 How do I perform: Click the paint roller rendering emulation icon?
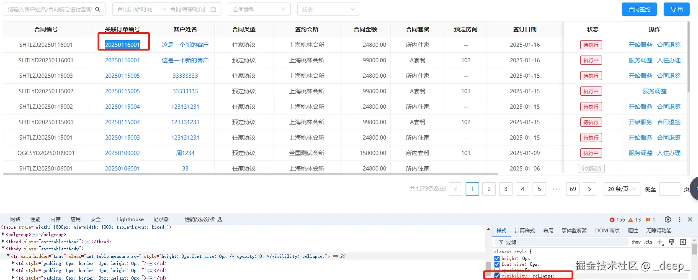click(672, 242)
